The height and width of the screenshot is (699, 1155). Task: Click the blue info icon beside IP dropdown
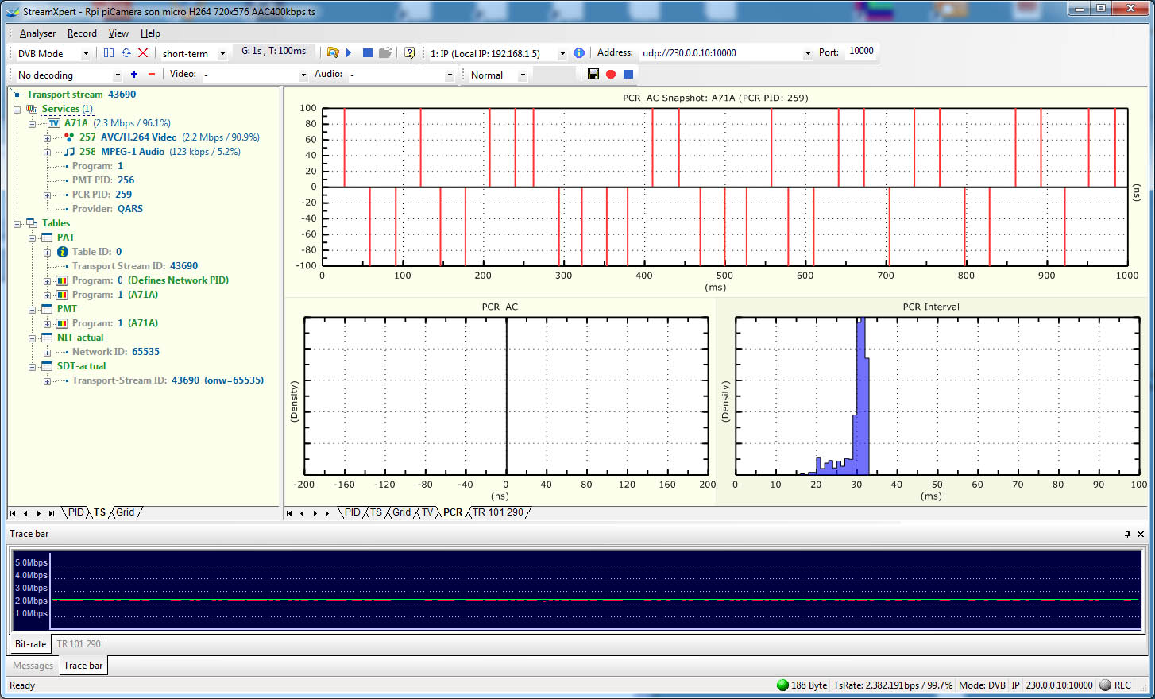579,53
